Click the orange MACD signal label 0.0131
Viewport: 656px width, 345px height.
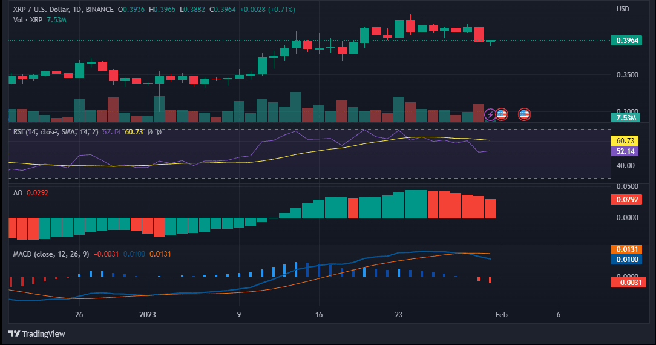click(626, 249)
